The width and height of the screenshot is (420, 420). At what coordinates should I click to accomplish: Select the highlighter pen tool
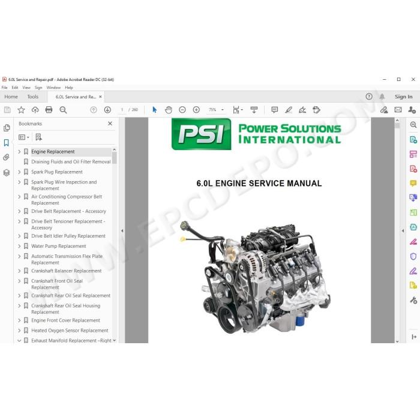289,110
